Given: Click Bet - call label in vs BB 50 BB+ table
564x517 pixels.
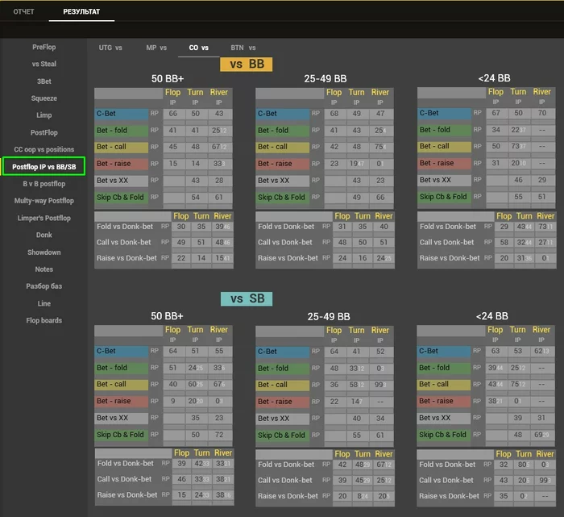Looking at the screenshot, I should 121,147.
